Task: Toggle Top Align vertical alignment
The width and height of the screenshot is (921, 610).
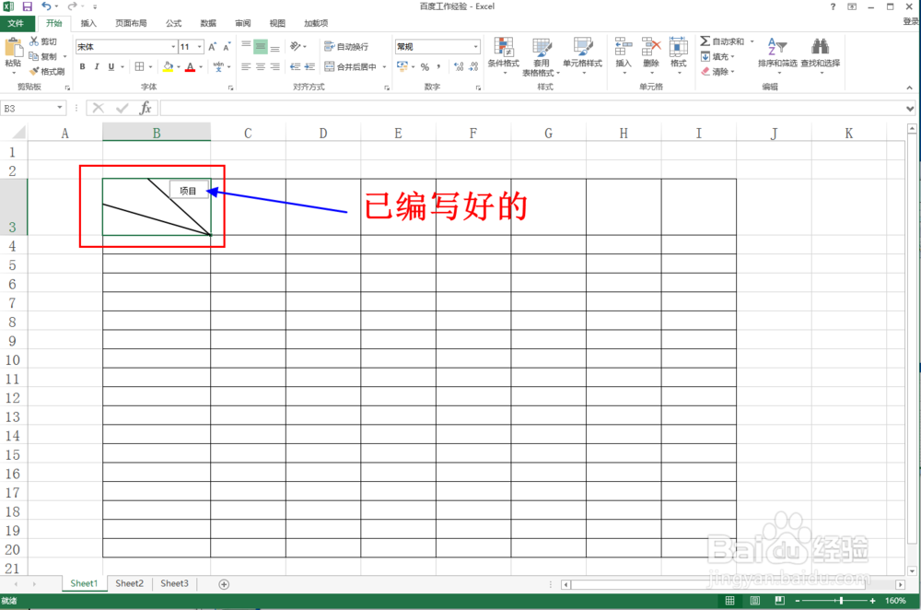Action: click(x=246, y=46)
